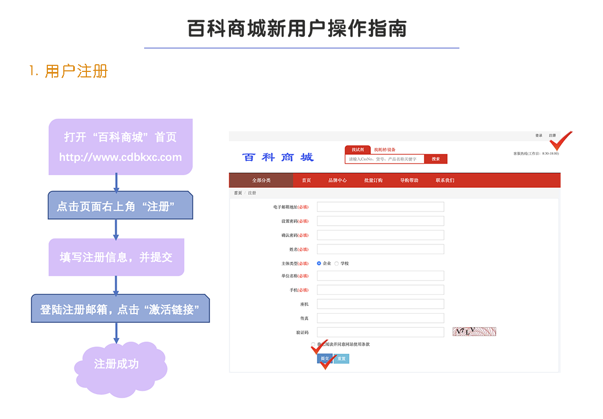The image size is (603, 419).
Task: Click the 百科商城 site logo
Action: pos(278,158)
